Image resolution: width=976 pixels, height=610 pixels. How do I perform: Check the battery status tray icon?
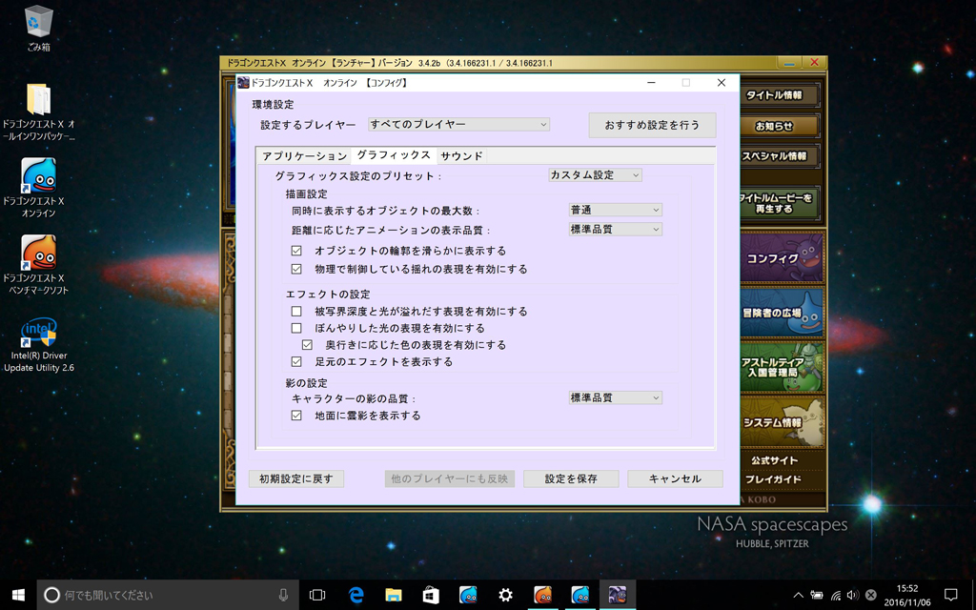pos(817,595)
